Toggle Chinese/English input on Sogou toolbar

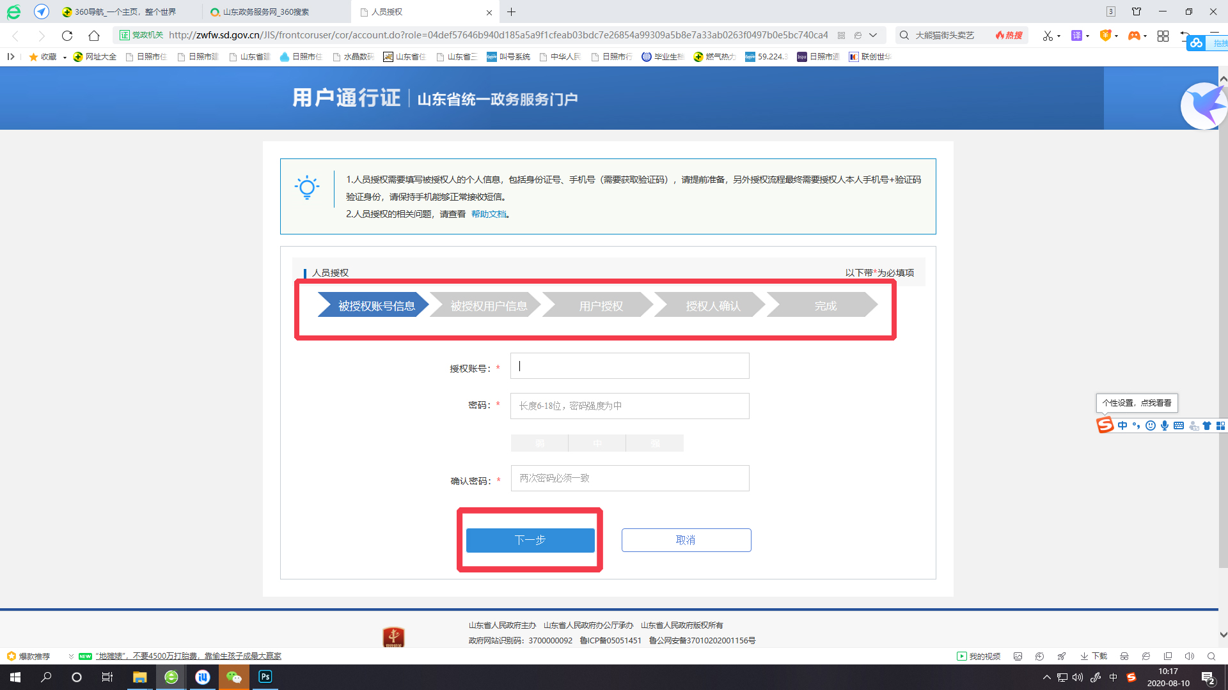pyautogui.click(x=1122, y=425)
